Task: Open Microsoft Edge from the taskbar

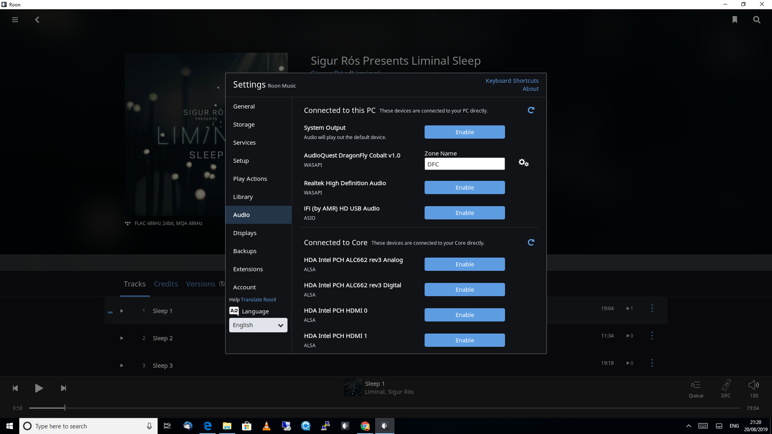Action: click(x=207, y=426)
